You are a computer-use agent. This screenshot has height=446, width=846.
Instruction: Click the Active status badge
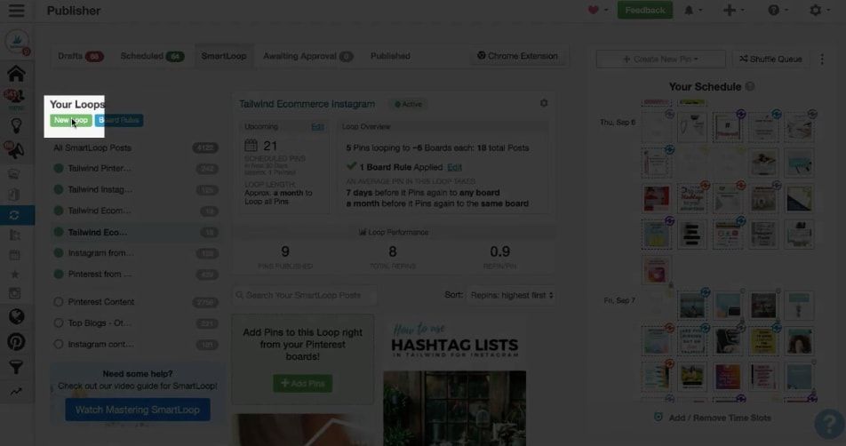409,104
